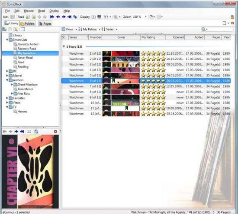Collapse the TV folder in tree
Image resolution: width=238 pixels, height=214 pixels.
[x=7, y=107]
